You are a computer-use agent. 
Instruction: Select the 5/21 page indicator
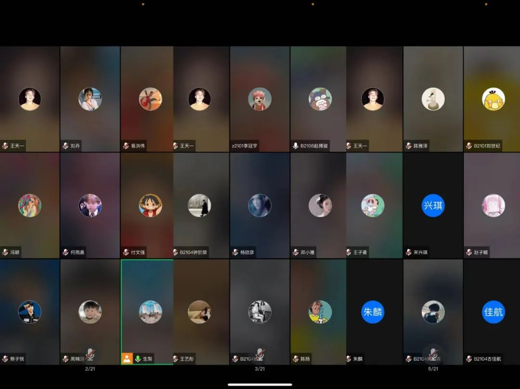(x=433, y=369)
